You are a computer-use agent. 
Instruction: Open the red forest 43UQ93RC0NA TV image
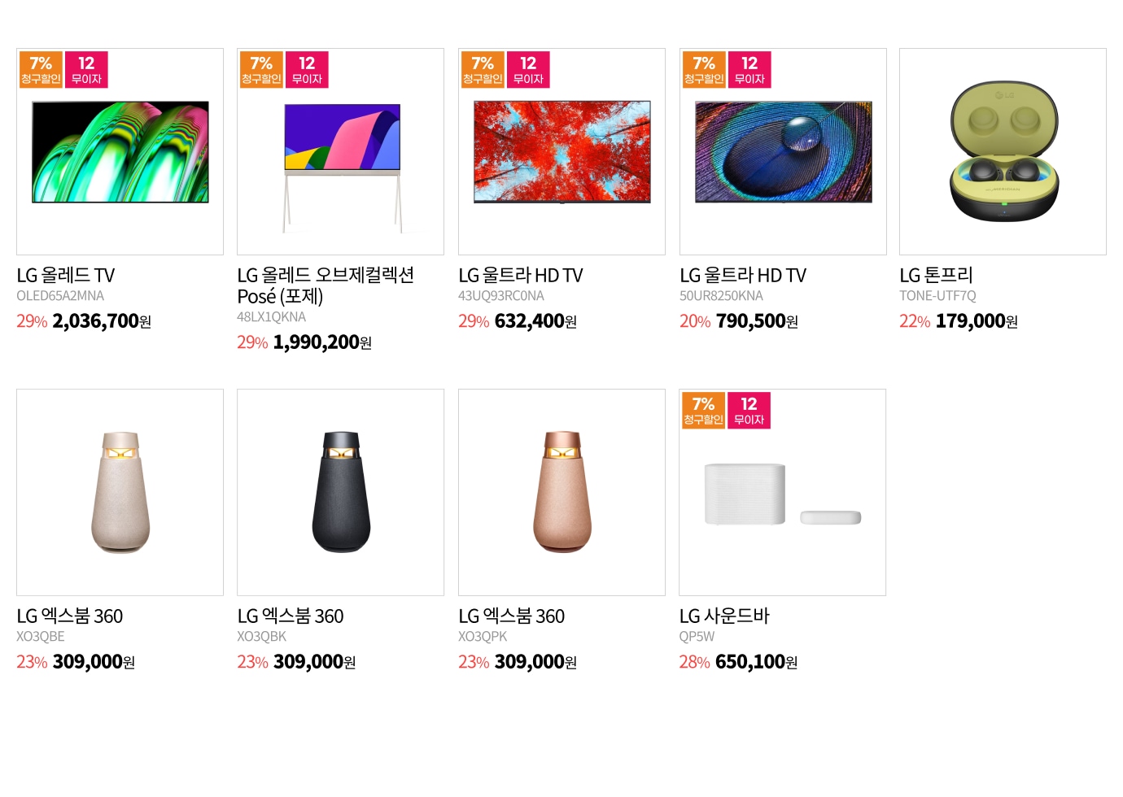pyautogui.click(x=561, y=152)
